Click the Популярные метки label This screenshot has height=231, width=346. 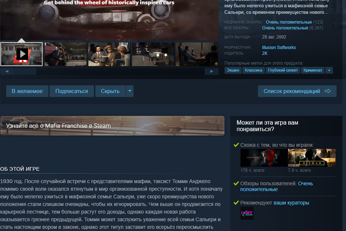tap(264, 63)
